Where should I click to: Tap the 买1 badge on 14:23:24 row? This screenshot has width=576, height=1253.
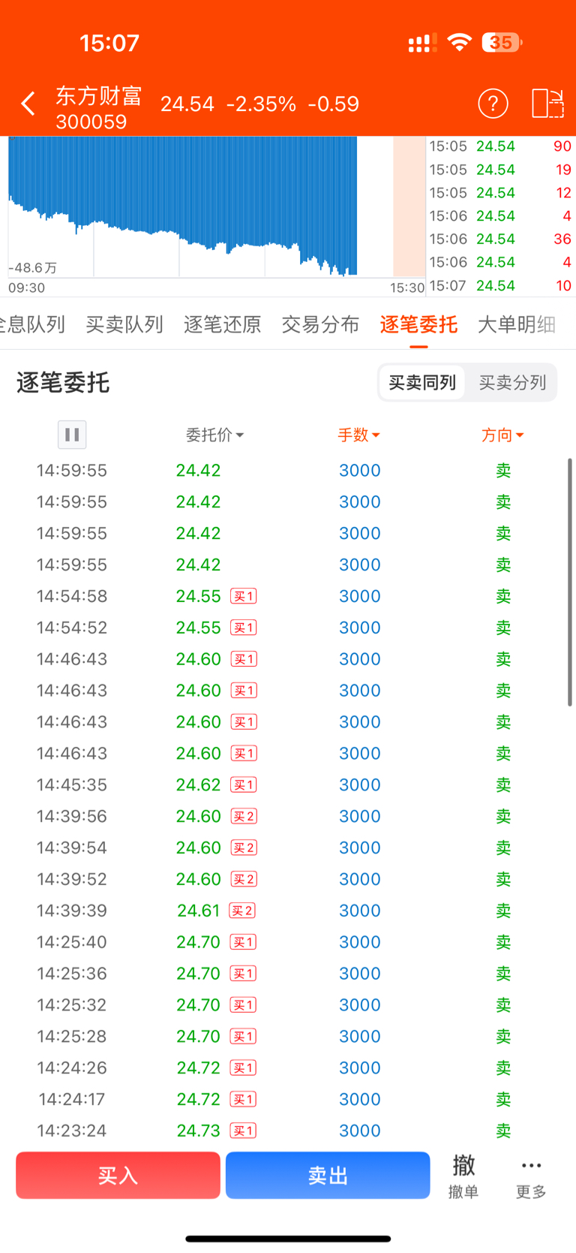[x=243, y=1131]
